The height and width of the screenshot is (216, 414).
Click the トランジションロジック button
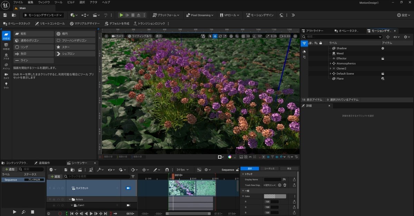tap(149, 23)
